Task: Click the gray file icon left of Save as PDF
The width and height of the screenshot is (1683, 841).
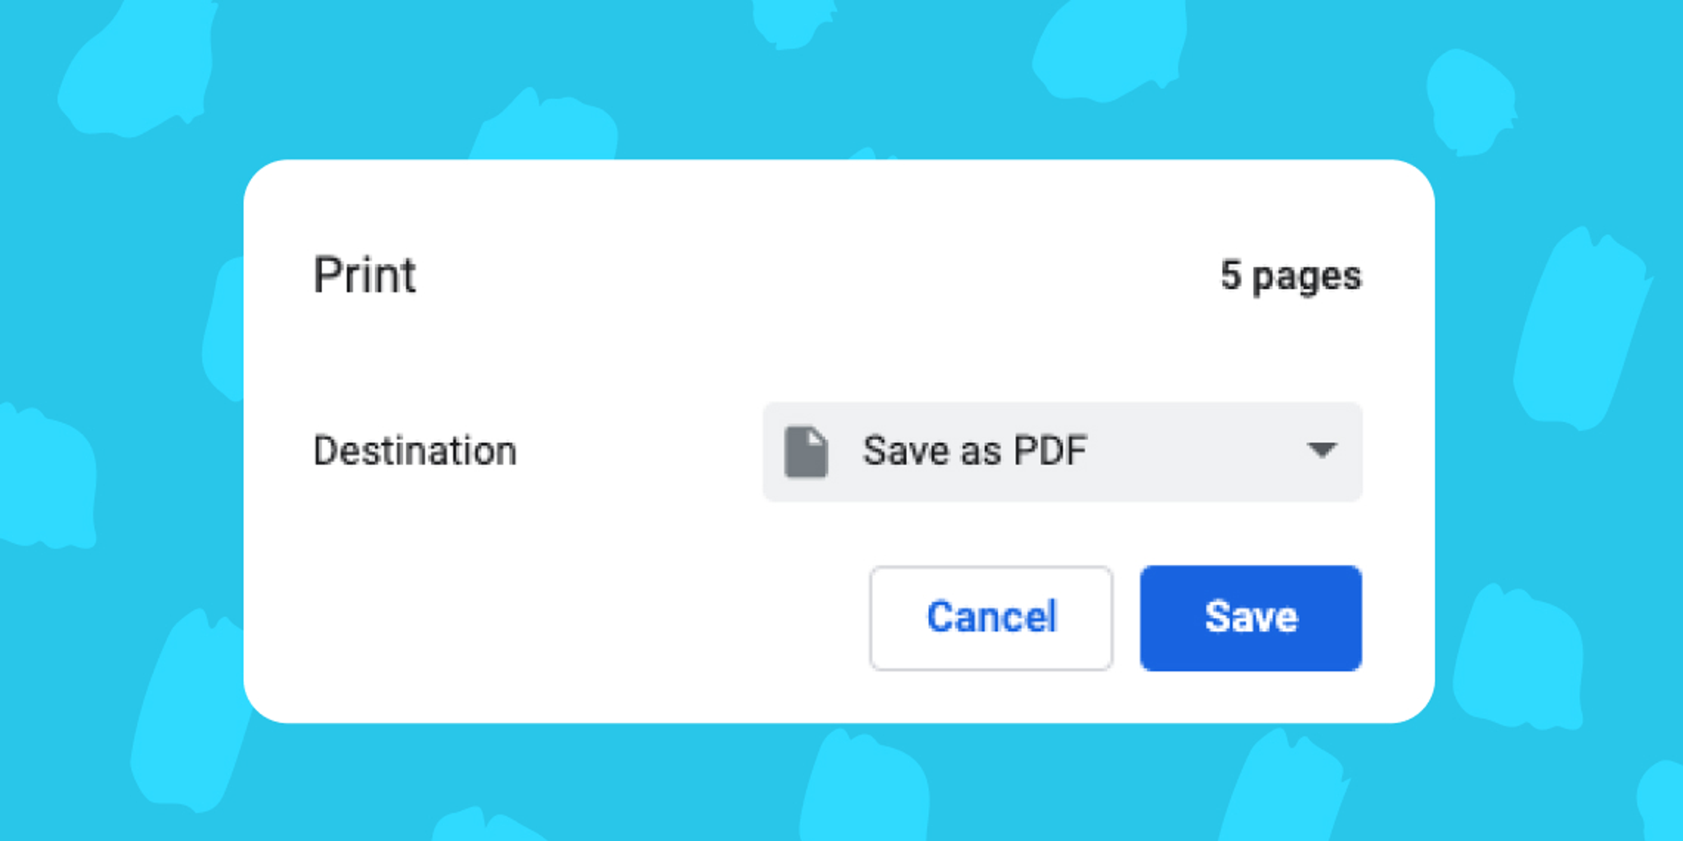Action: 806,452
